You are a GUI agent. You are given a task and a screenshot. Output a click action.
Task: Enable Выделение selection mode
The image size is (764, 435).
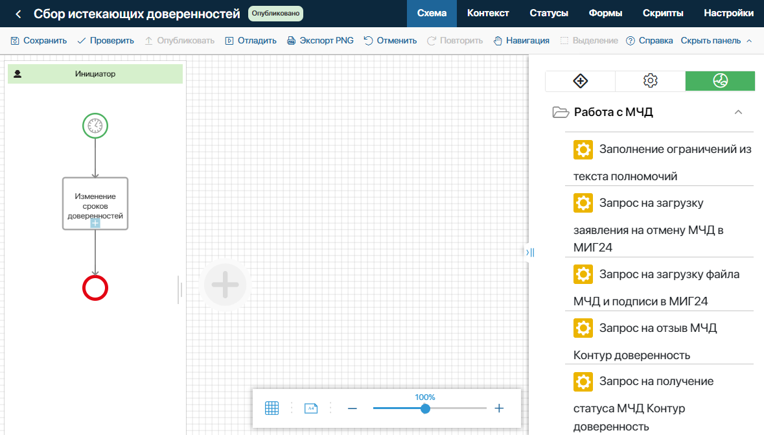click(x=588, y=41)
